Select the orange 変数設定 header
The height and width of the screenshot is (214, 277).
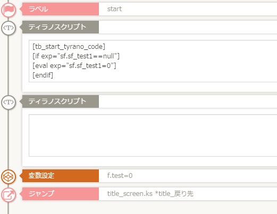61,176
